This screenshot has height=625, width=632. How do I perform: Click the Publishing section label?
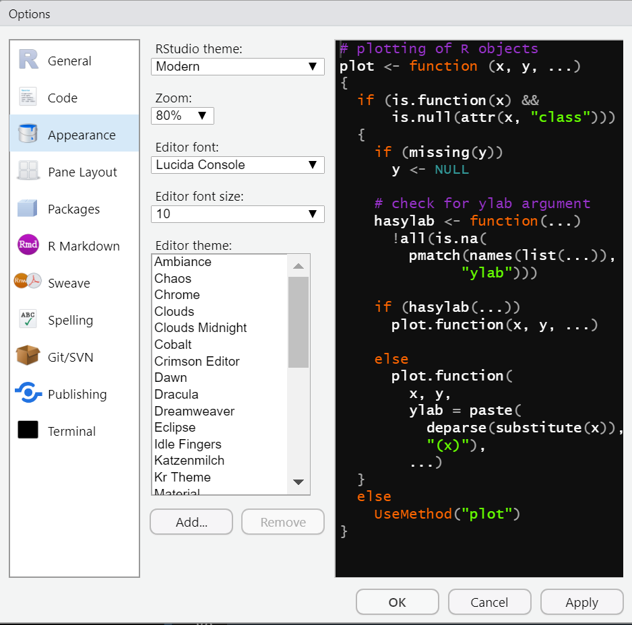(77, 395)
